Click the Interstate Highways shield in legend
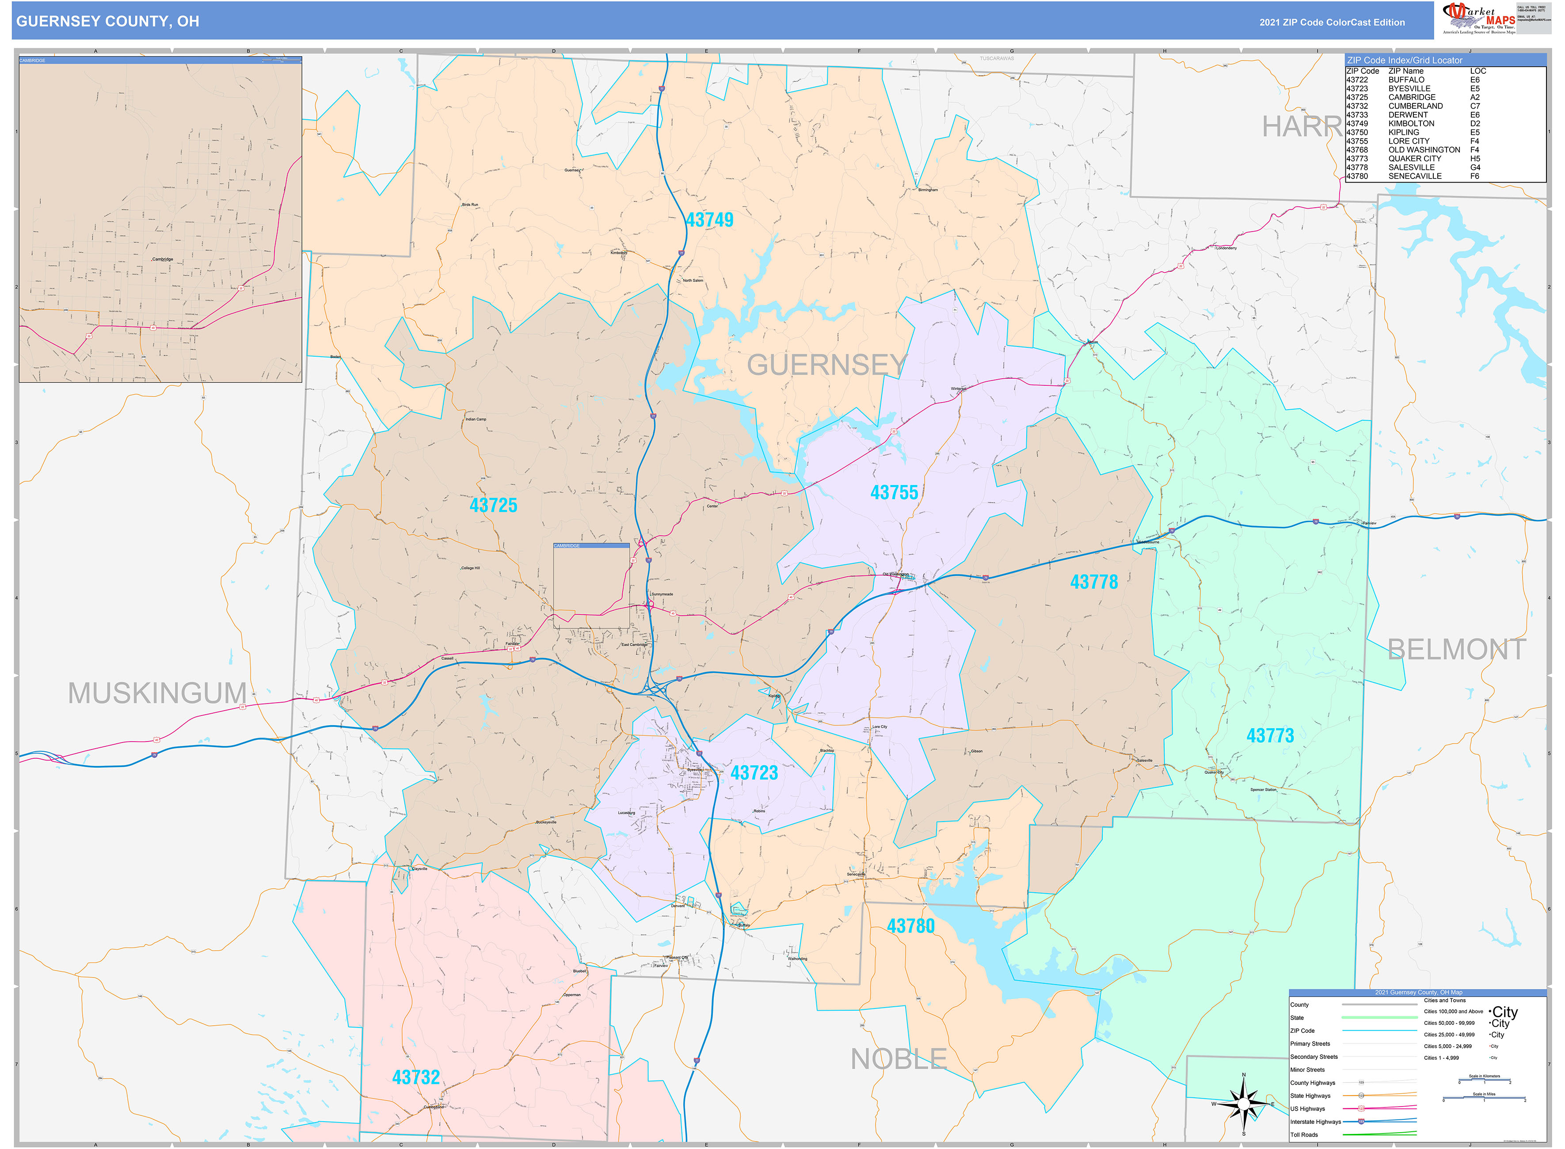The height and width of the screenshot is (1149, 1565). click(1360, 1121)
